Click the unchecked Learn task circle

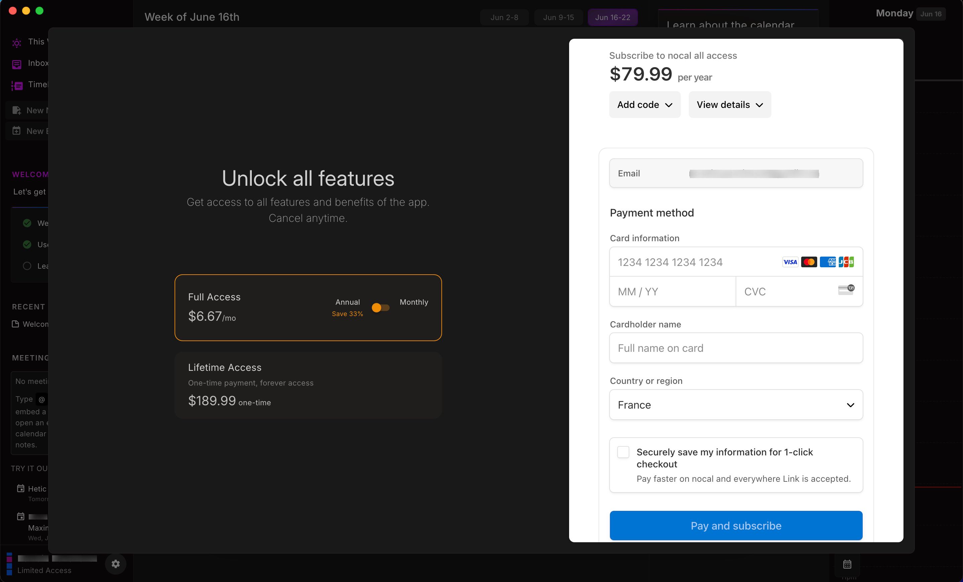point(27,266)
